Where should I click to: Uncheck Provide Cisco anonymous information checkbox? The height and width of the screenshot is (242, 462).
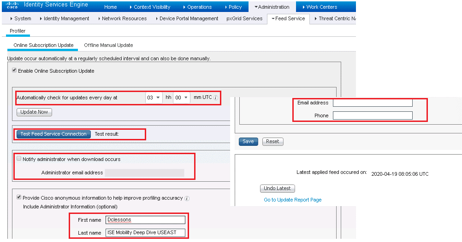[x=19, y=197]
